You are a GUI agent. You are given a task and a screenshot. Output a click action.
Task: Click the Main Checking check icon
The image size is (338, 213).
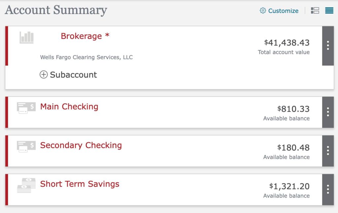[26, 108]
